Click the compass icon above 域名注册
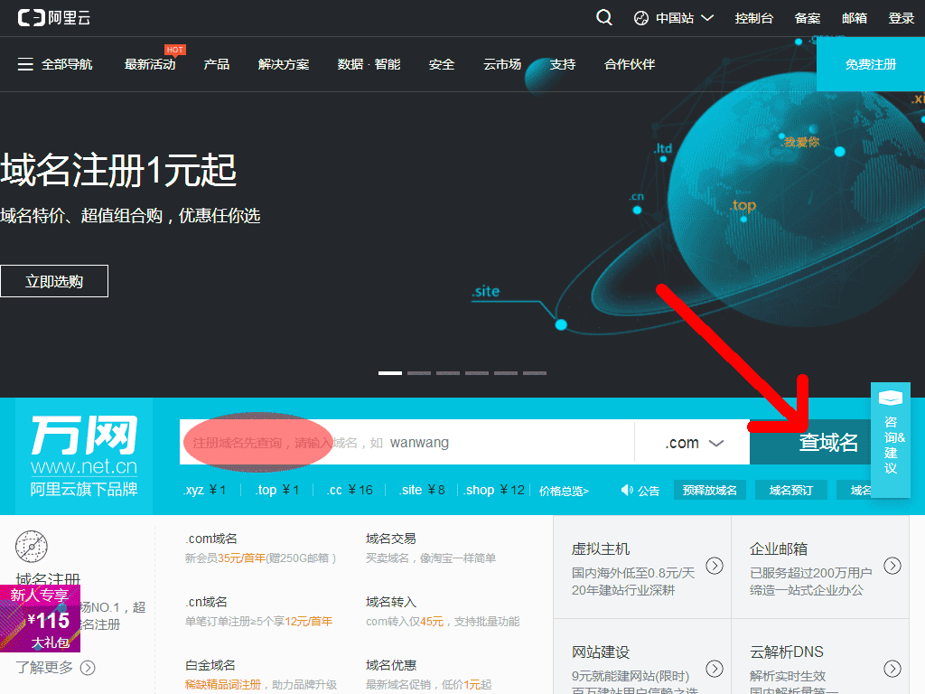This screenshot has height=694, width=925. 32,546
